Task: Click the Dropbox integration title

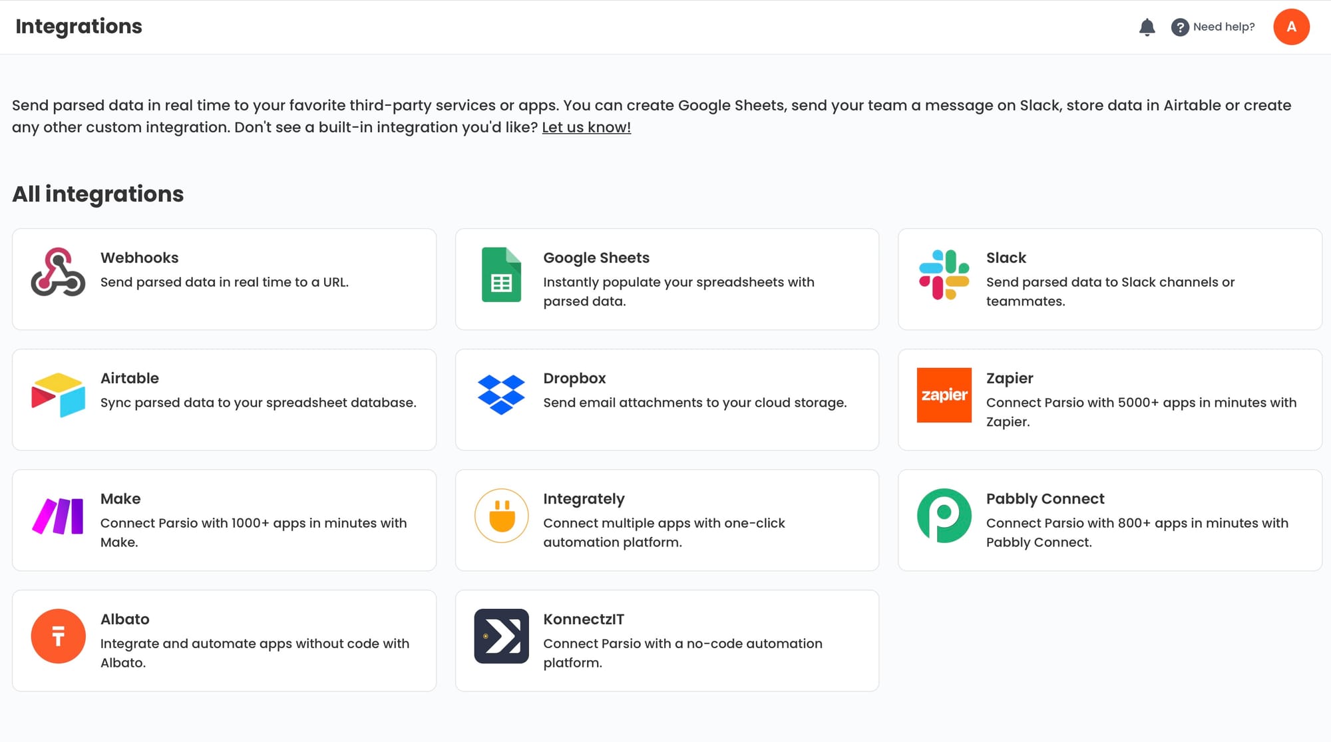Action: click(574, 378)
